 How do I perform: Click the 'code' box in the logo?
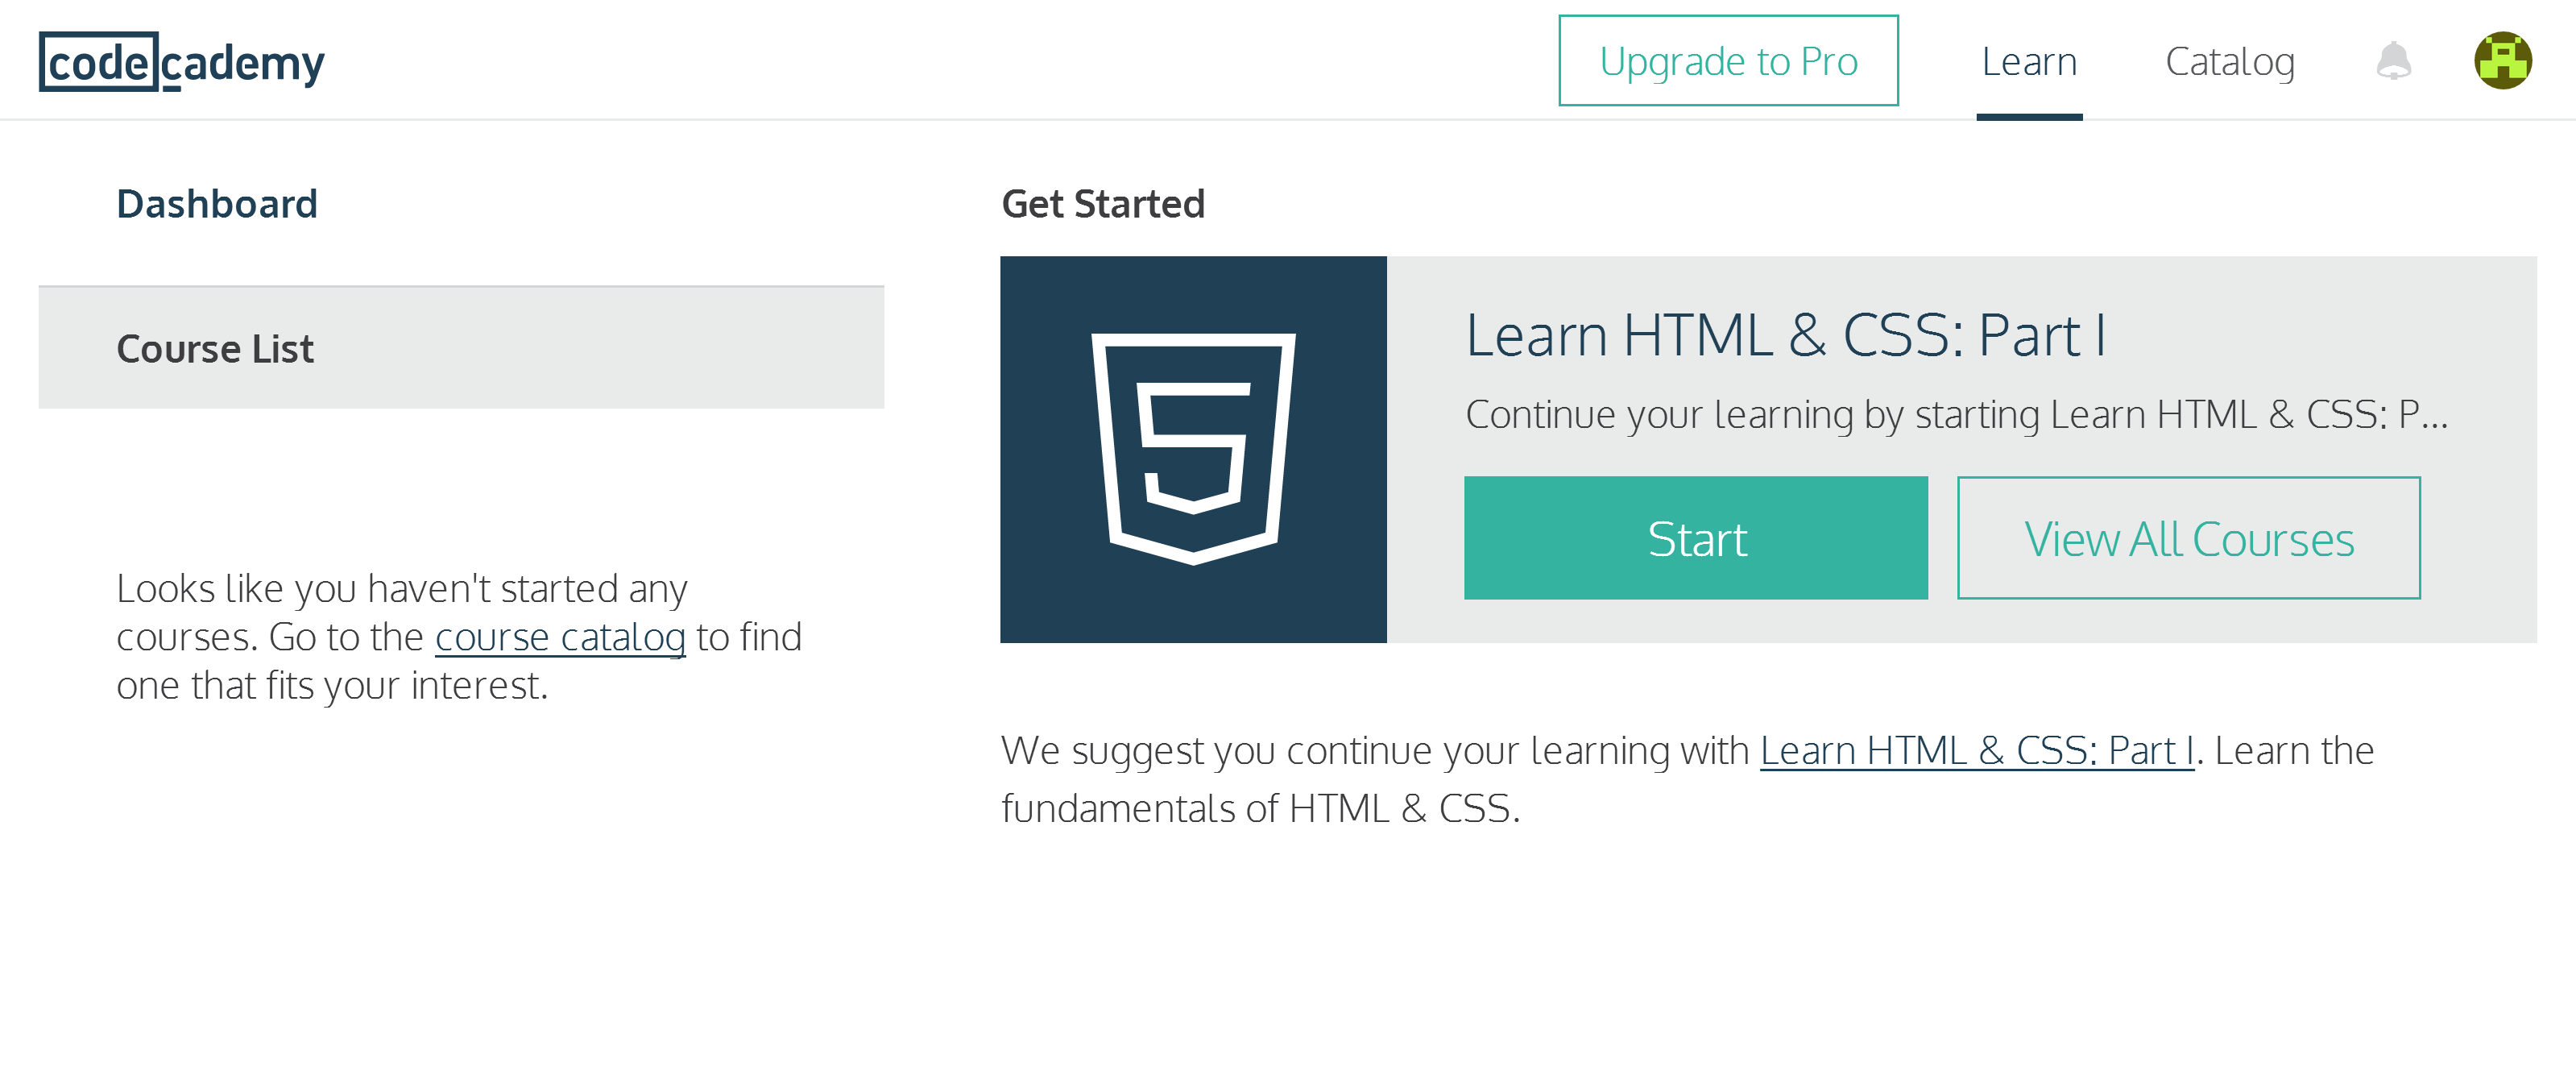tap(98, 62)
